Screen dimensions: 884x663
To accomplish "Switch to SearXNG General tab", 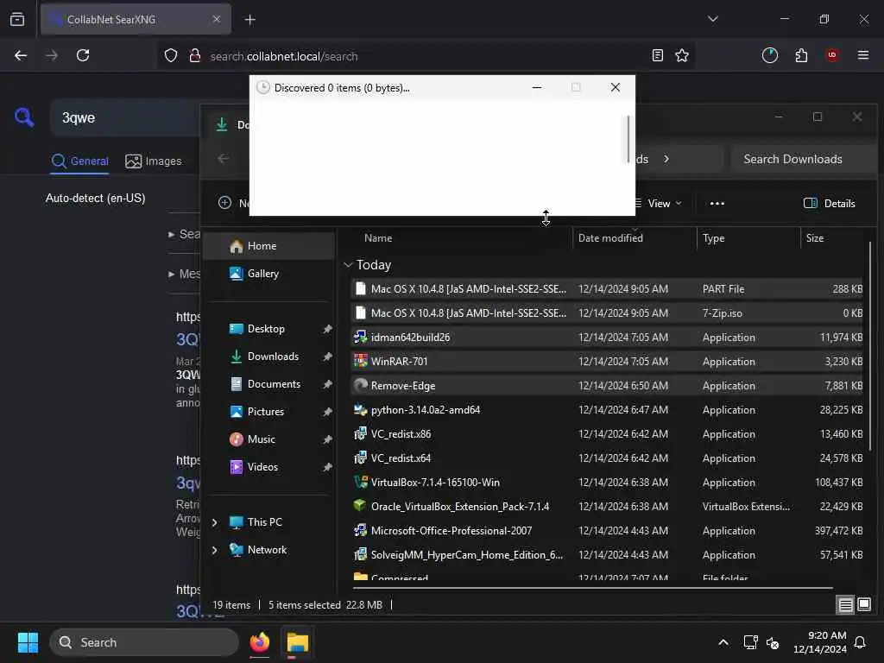I will pyautogui.click(x=79, y=161).
